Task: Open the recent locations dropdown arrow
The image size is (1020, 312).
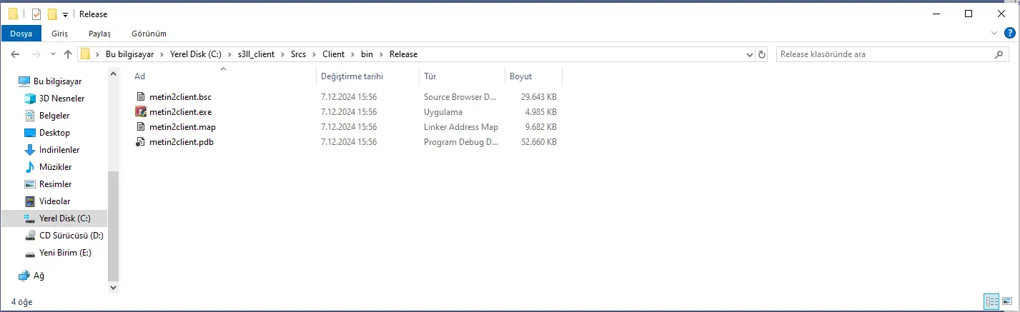Action: click(x=52, y=54)
